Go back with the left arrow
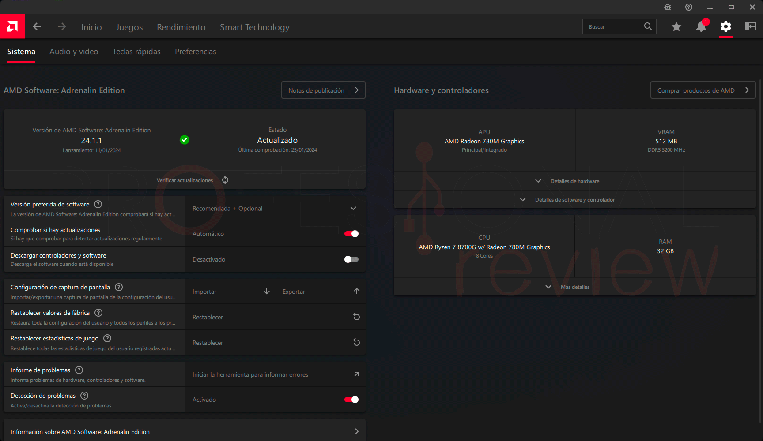The height and width of the screenshot is (441, 763). [x=37, y=27]
